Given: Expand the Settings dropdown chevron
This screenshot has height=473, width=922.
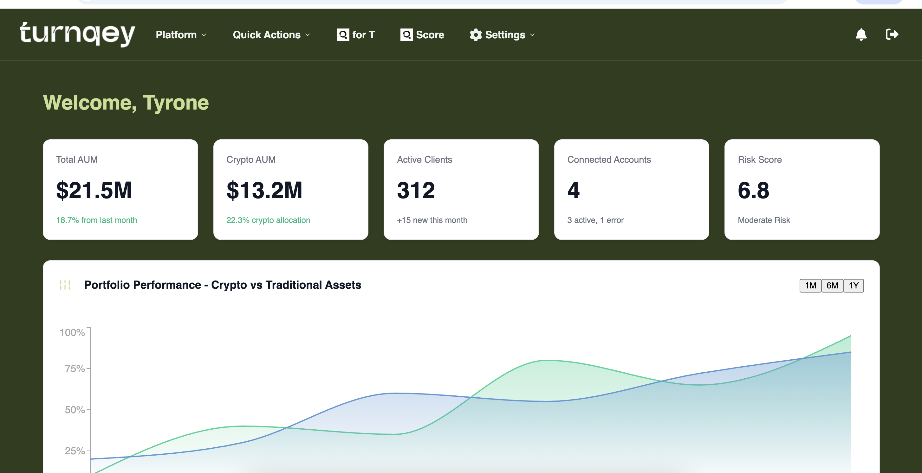Looking at the screenshot, I should [532, 35].
